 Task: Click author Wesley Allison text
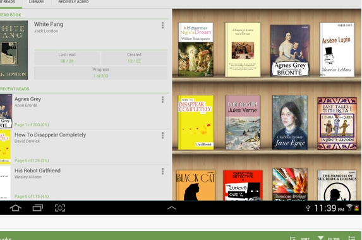[x=28, y=177]
